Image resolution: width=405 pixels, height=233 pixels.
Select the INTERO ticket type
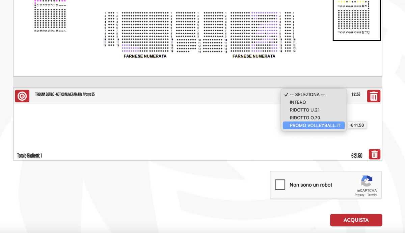[x=298, y=102]
